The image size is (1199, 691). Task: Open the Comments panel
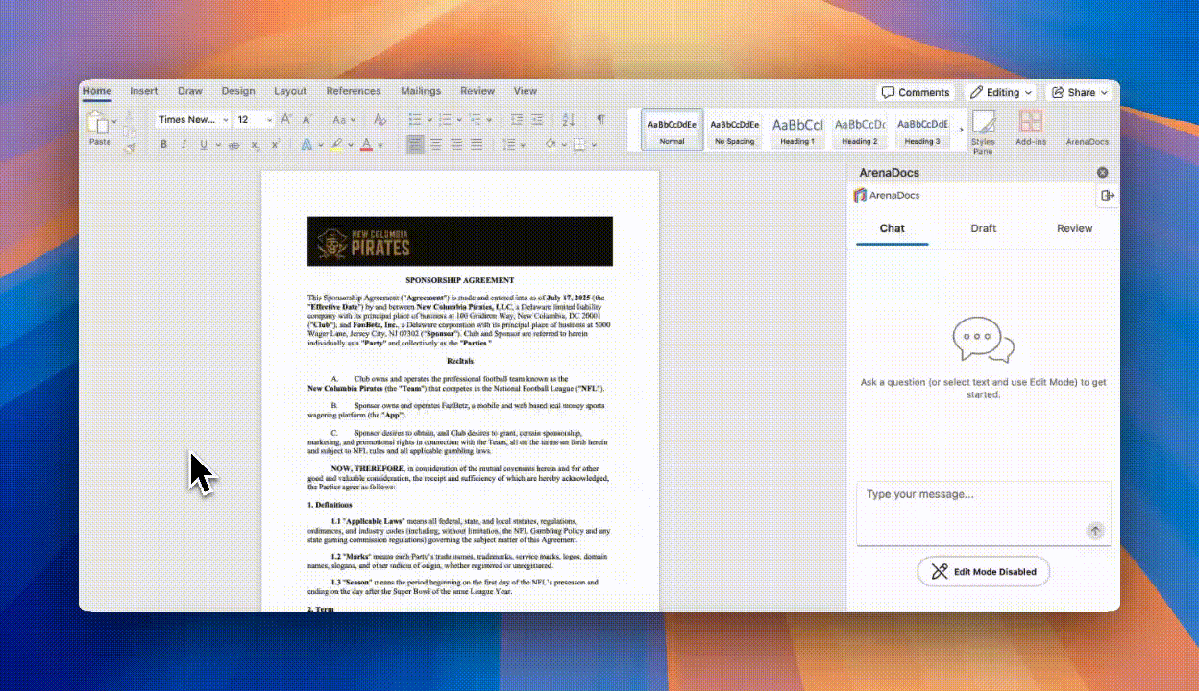(915, 92)
